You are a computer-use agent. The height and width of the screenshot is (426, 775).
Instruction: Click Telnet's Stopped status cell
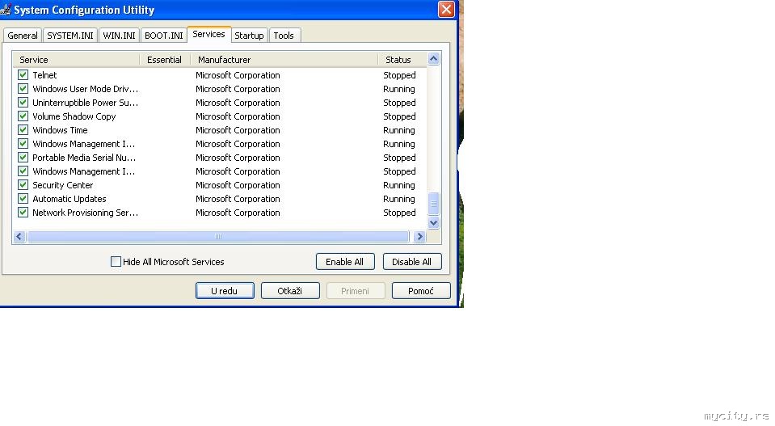[x=399, y=75]
